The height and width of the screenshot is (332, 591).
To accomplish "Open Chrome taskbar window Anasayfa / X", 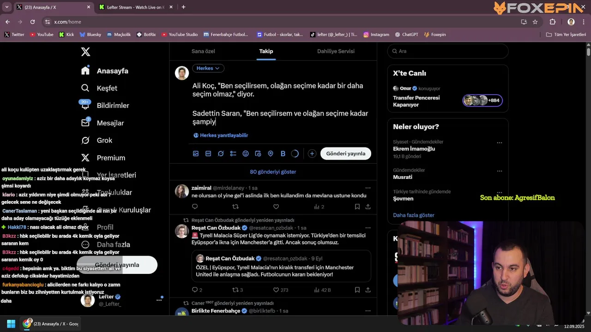I will pos(52,324).
